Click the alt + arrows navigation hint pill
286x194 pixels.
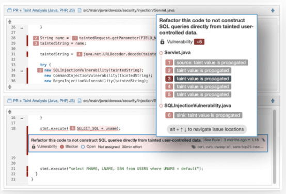[206, 129]
